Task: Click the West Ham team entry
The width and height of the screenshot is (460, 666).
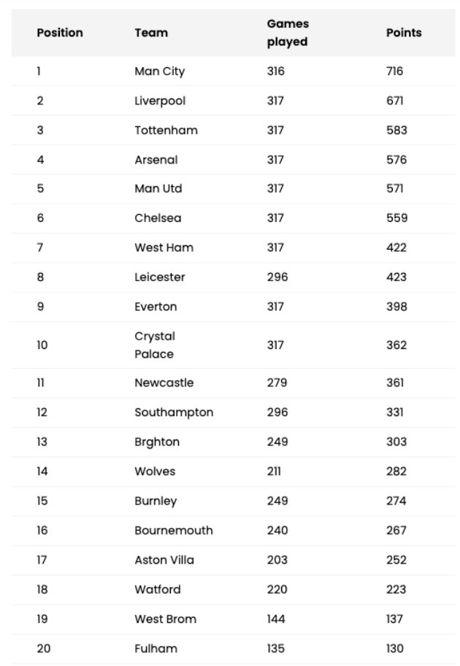Action: point(164,248)
